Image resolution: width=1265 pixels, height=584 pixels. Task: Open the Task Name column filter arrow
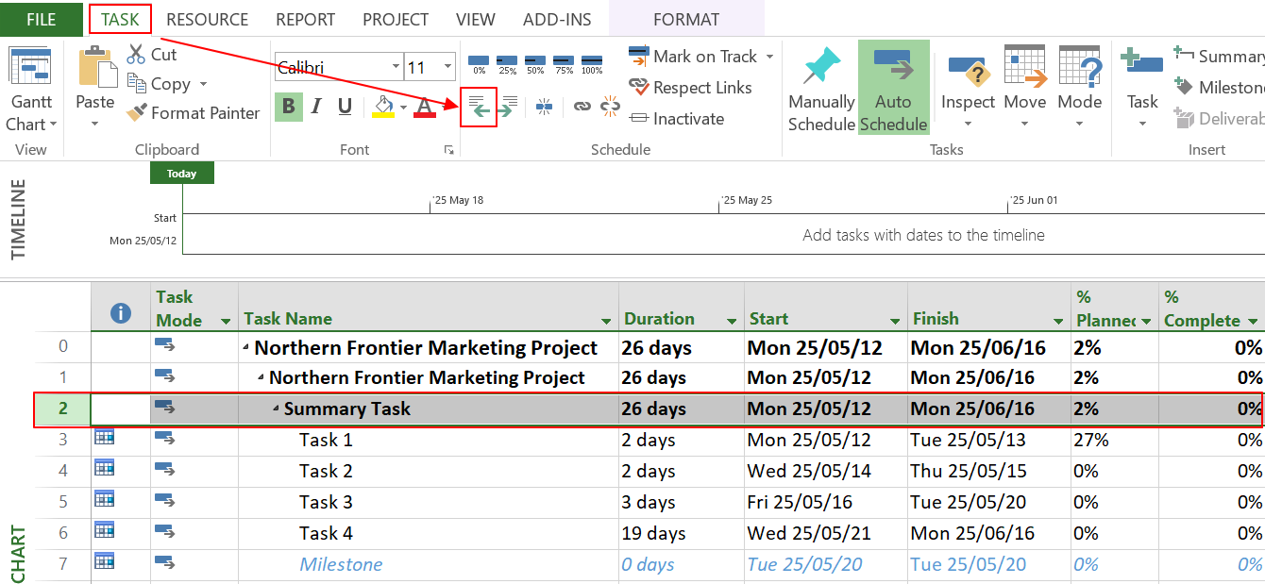[x=606, y=321]
